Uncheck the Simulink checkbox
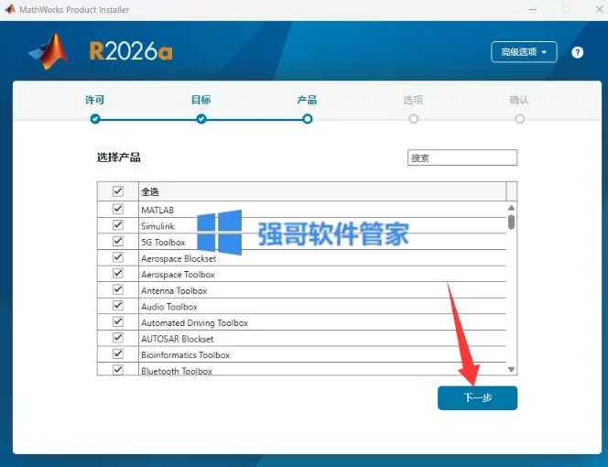Image resolution: width=608 pixels, height=467 pixels. 118,225
